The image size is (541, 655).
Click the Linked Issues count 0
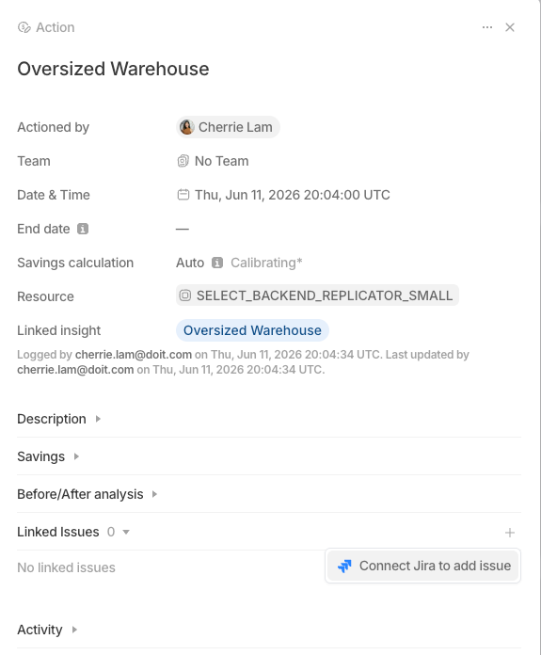coord(111,532)
